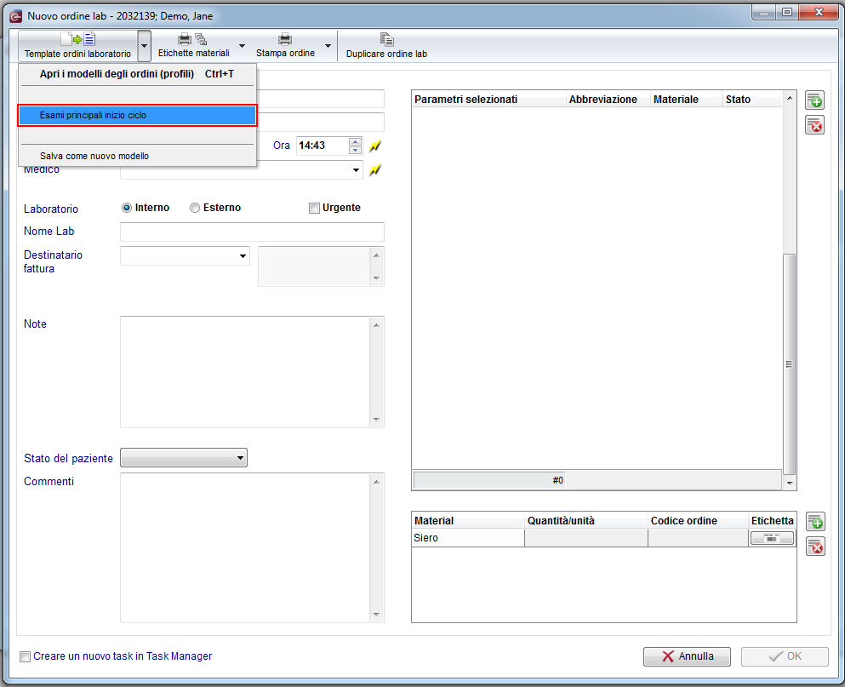The height and width of the screenshot is (687, 845).
Task: Add material with green plus icon beside Material table
Action: [x=815, y=522]
